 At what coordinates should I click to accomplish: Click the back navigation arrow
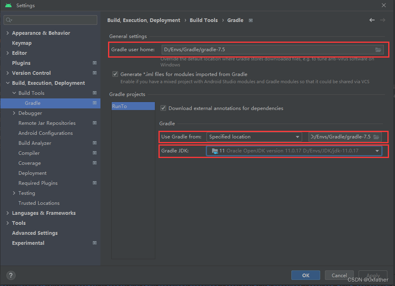coord(372,20)
